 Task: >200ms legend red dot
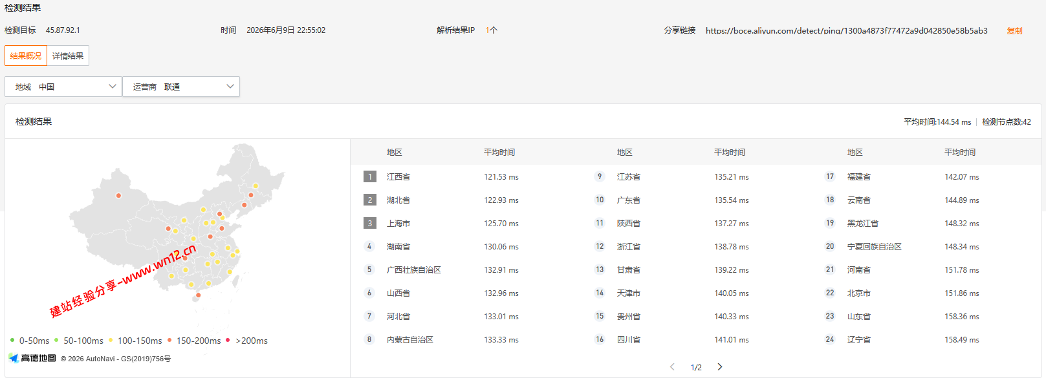228,340
